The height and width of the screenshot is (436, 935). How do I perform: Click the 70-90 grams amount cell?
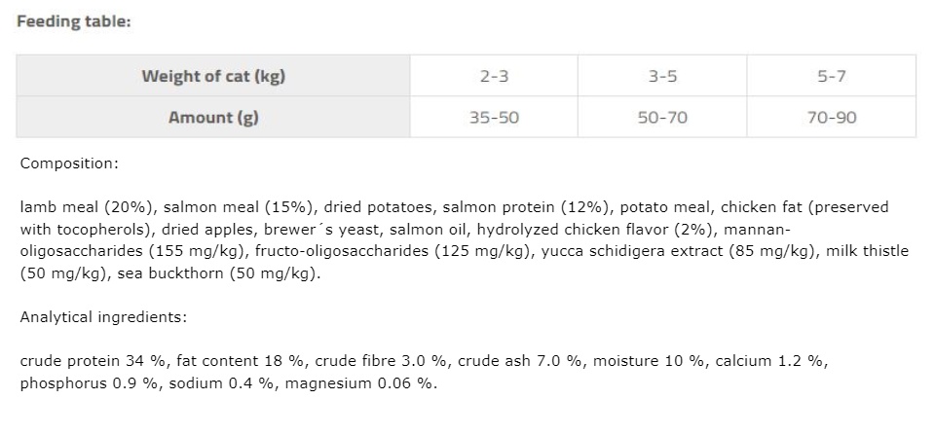point(831,118)
